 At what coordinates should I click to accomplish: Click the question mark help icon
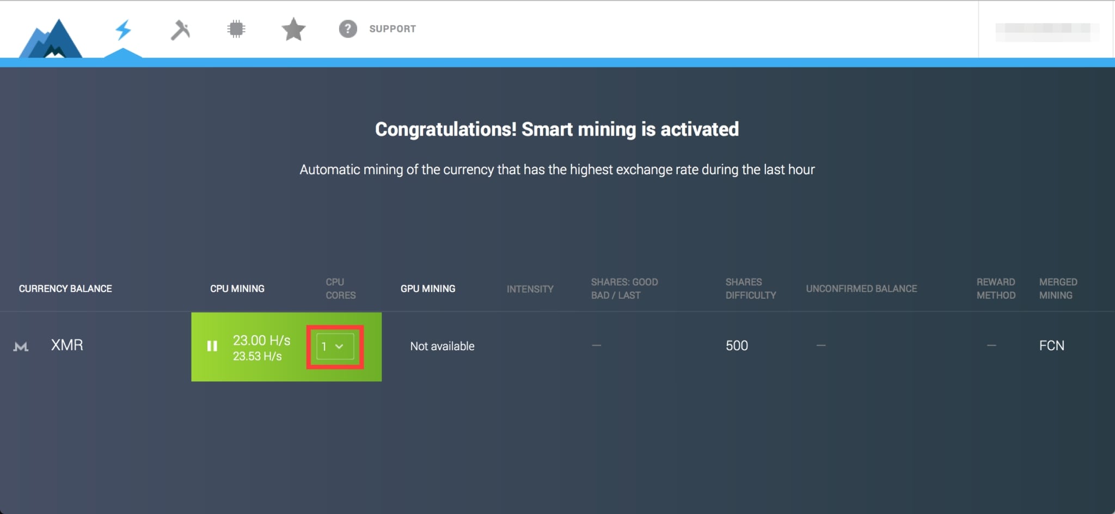point(347,29)
